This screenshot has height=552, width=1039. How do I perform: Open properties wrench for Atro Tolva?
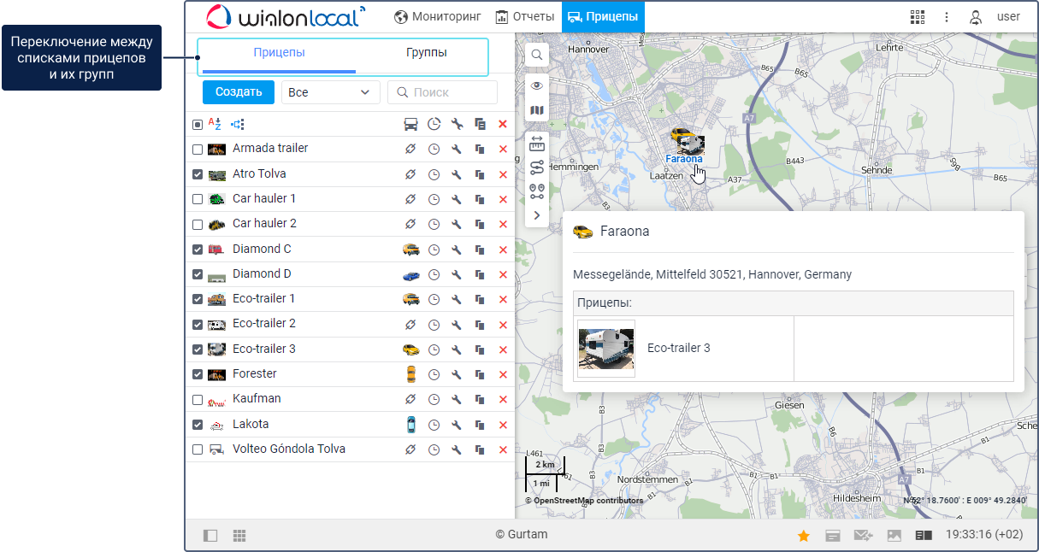pos(457,174)
